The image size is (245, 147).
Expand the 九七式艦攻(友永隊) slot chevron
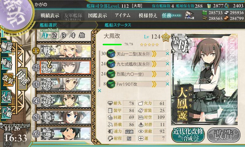tap(154, 64)
